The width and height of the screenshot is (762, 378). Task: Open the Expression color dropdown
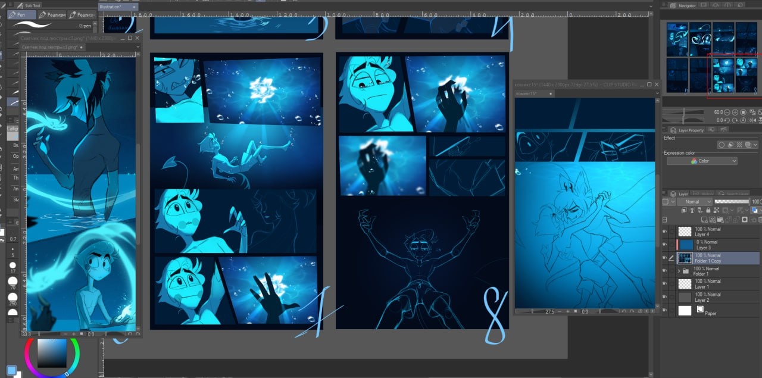point(702,161)
